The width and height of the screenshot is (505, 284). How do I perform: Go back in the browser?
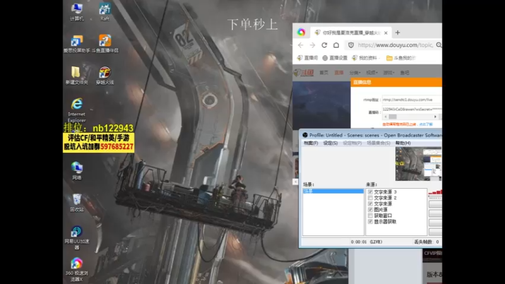[x=300, y=45]
